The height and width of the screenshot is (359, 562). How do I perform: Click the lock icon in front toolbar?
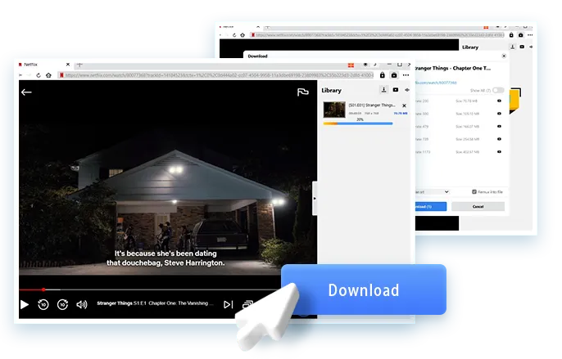383,75
